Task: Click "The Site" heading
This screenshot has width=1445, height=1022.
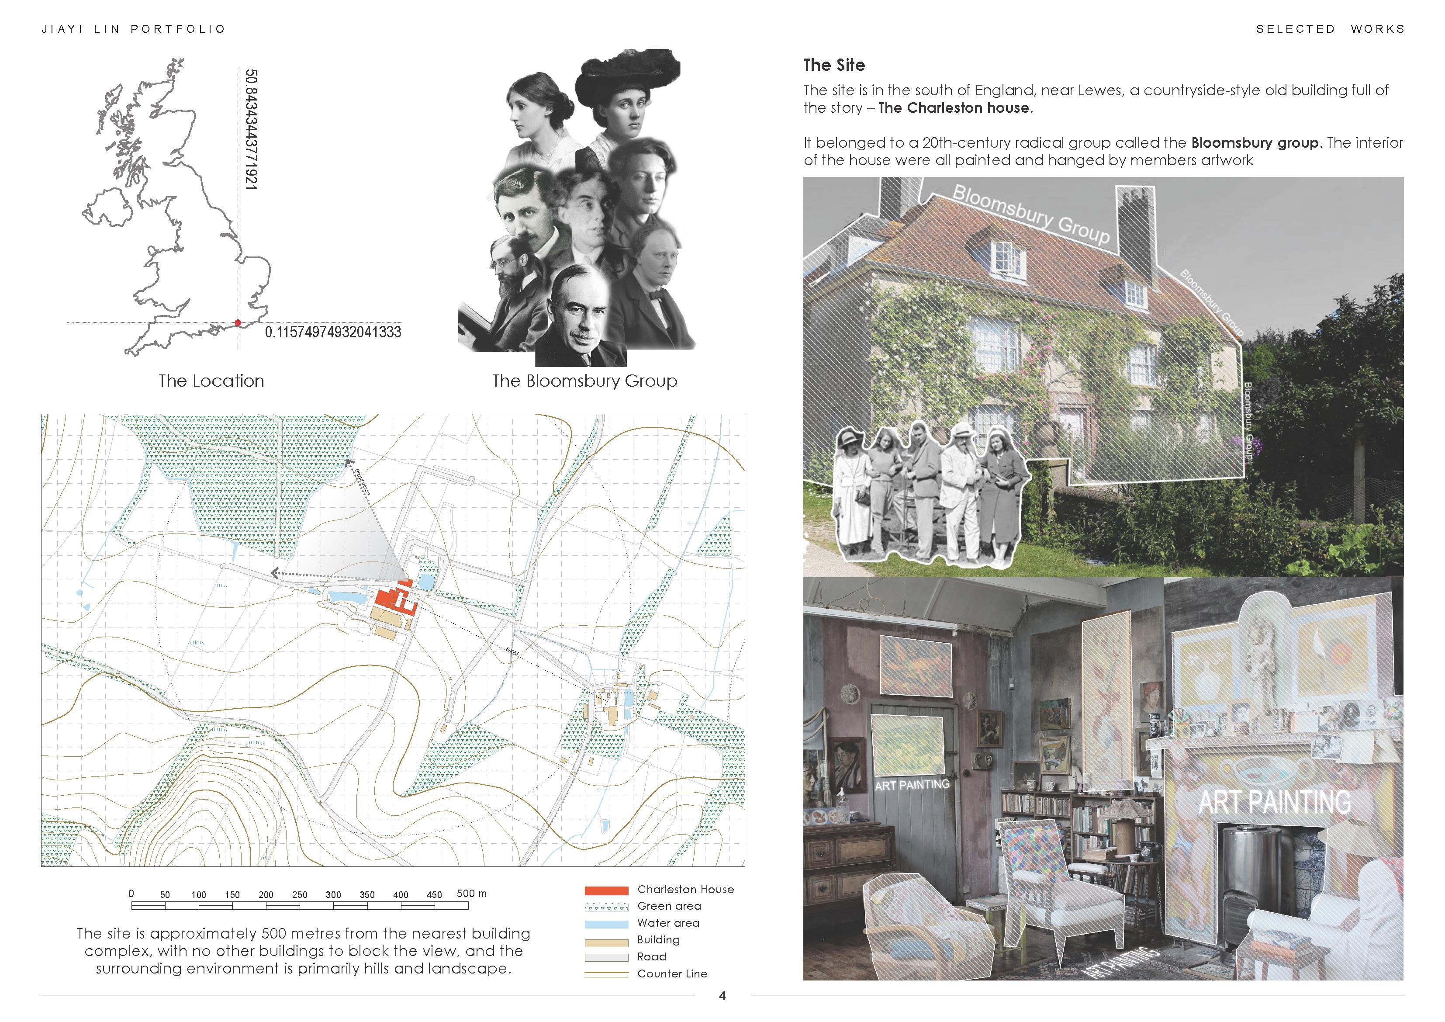Action: [x=834, y=65]
